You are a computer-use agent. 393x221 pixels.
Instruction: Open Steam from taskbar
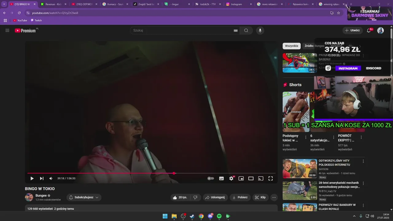[x=192, y=216]
